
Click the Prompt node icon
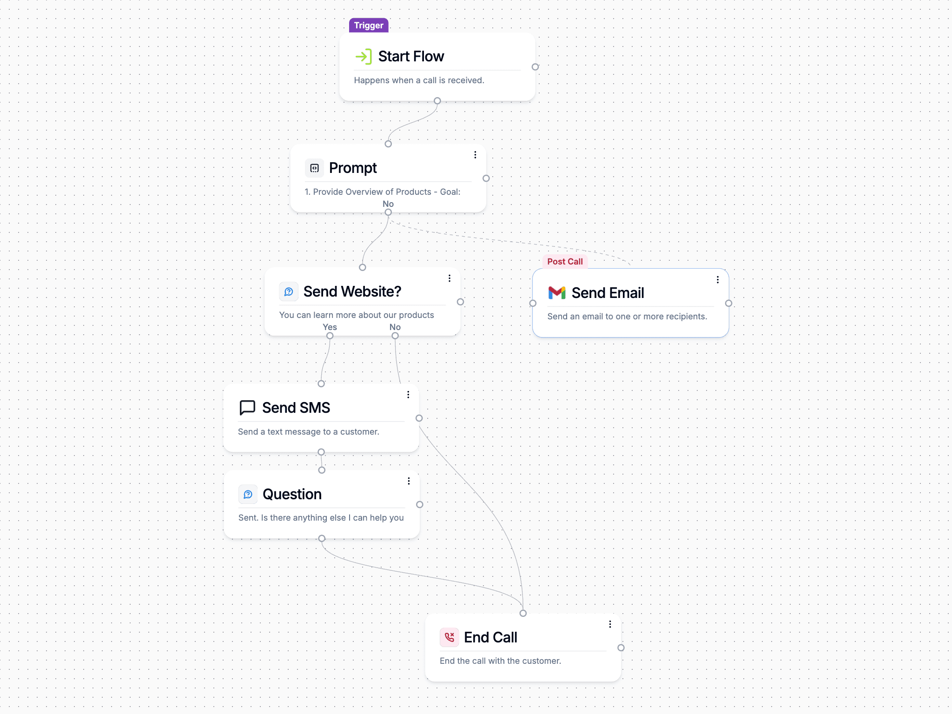click(315, 168)
